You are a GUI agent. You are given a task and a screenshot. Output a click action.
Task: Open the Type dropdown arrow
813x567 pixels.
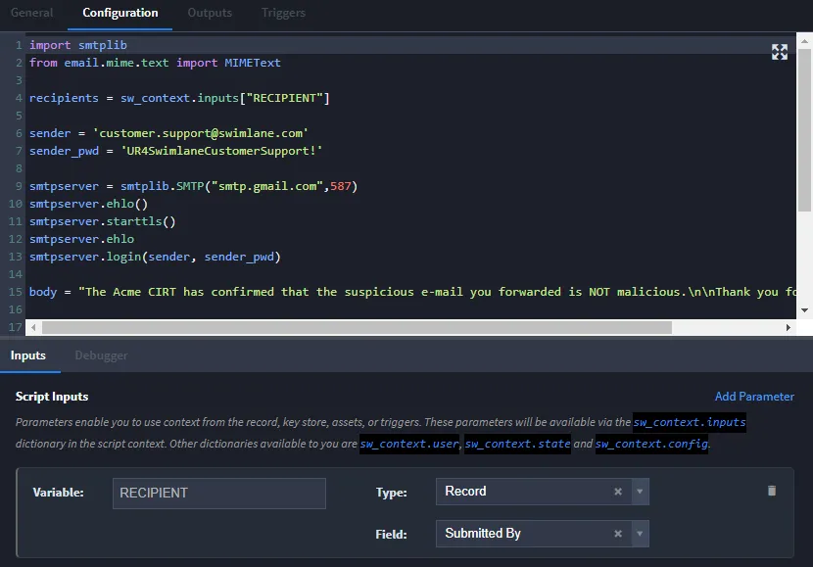640,492
